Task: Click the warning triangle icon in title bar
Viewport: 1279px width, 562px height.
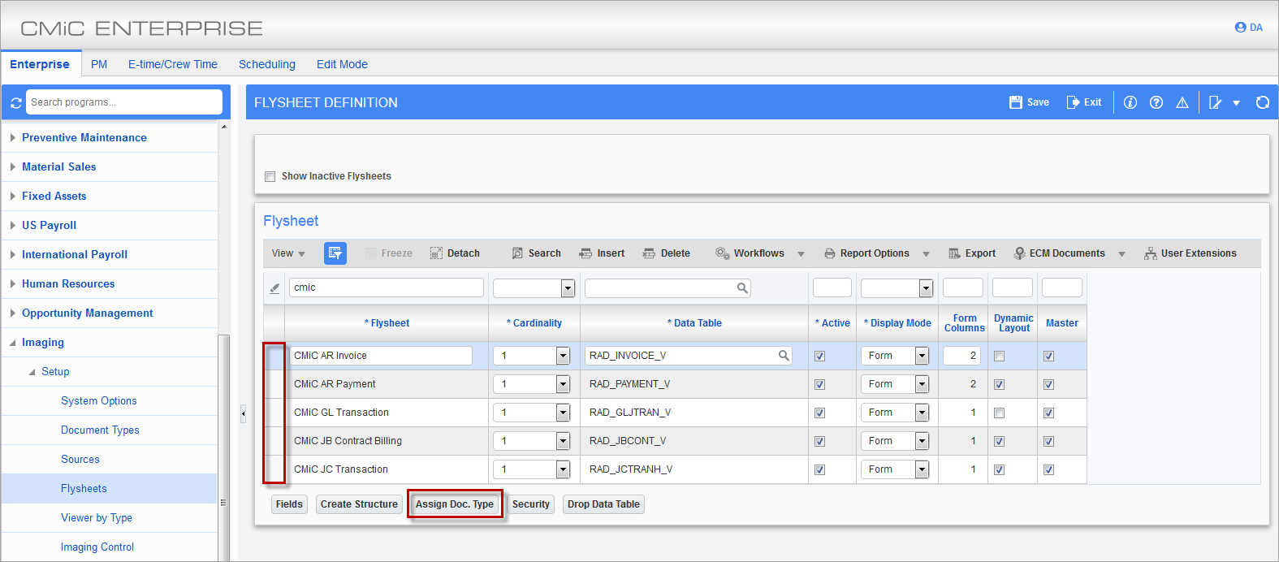Action: coord(1182,102)
